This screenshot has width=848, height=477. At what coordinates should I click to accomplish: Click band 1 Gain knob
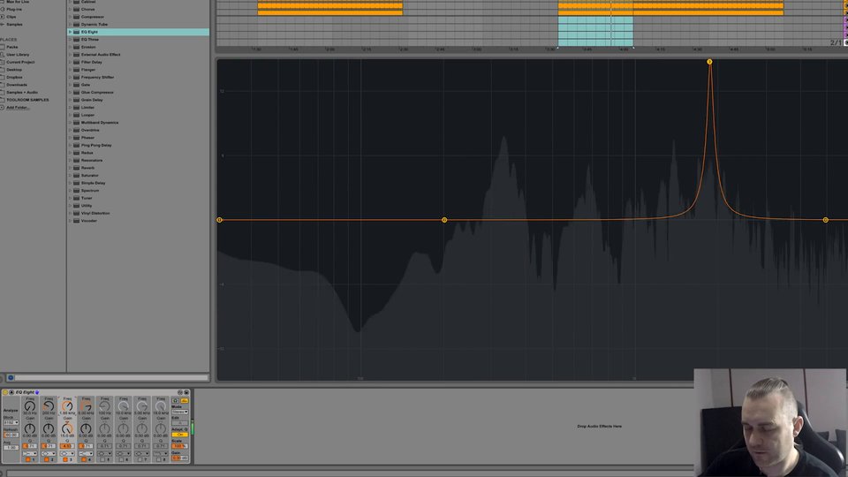point(30,429)
